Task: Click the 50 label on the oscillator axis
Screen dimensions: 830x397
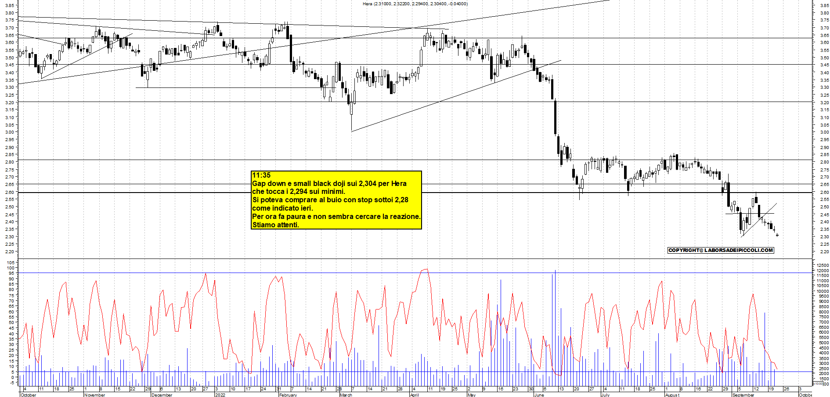Action: [x=11, y=322]
